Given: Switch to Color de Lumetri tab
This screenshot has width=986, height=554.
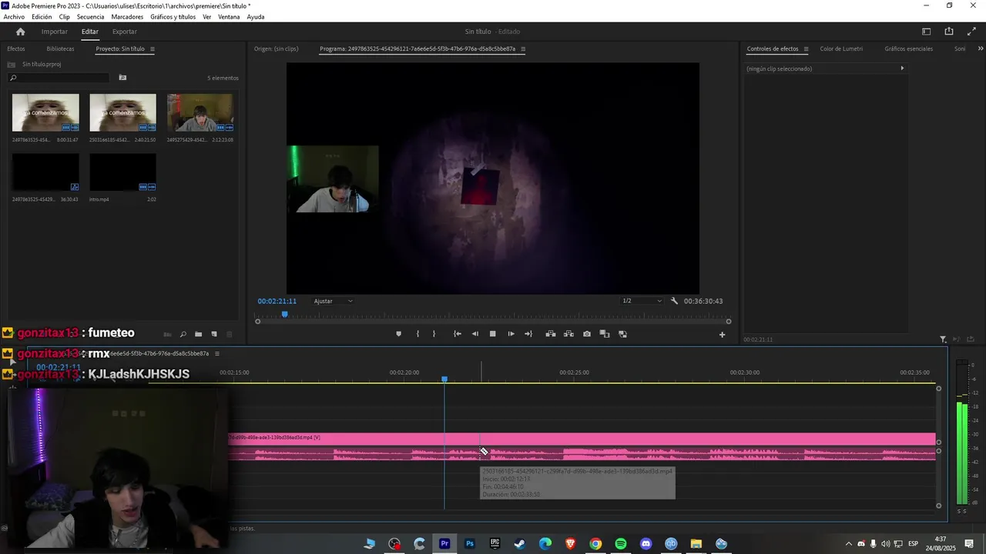Looking at the screenshot, I should pyautogui.click(x=841, y=49).
